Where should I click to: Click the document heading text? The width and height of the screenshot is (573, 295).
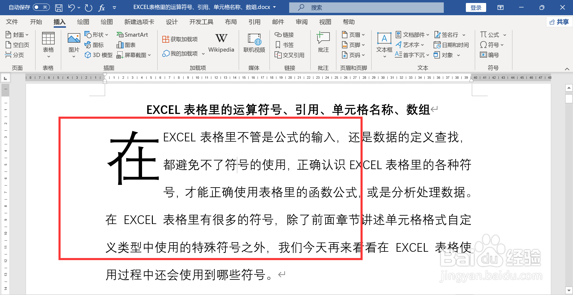[288, 110]
